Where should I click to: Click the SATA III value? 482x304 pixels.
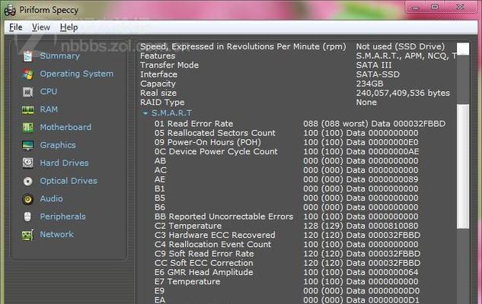(374, 65)
